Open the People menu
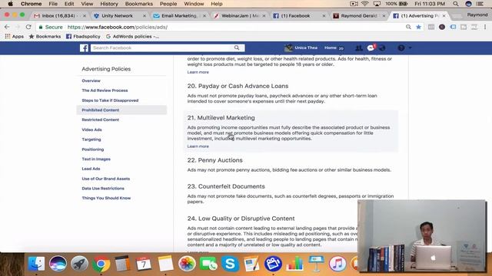The image size is (492, 276). coord(168,4)
